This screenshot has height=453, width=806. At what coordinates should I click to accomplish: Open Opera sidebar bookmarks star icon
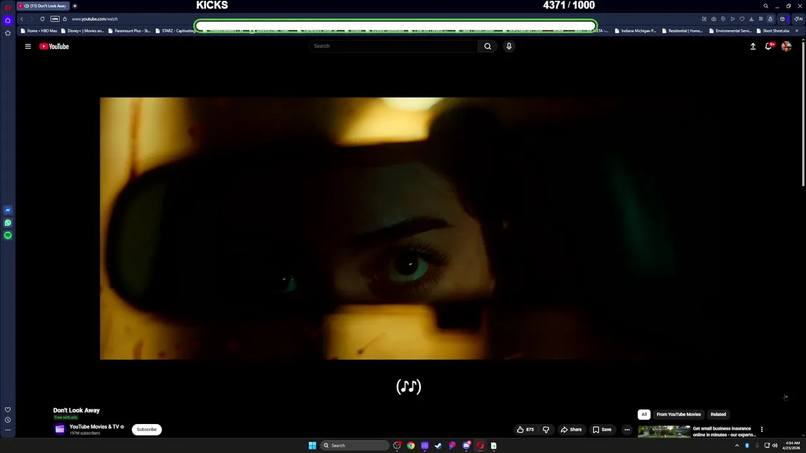coord(8,33)
